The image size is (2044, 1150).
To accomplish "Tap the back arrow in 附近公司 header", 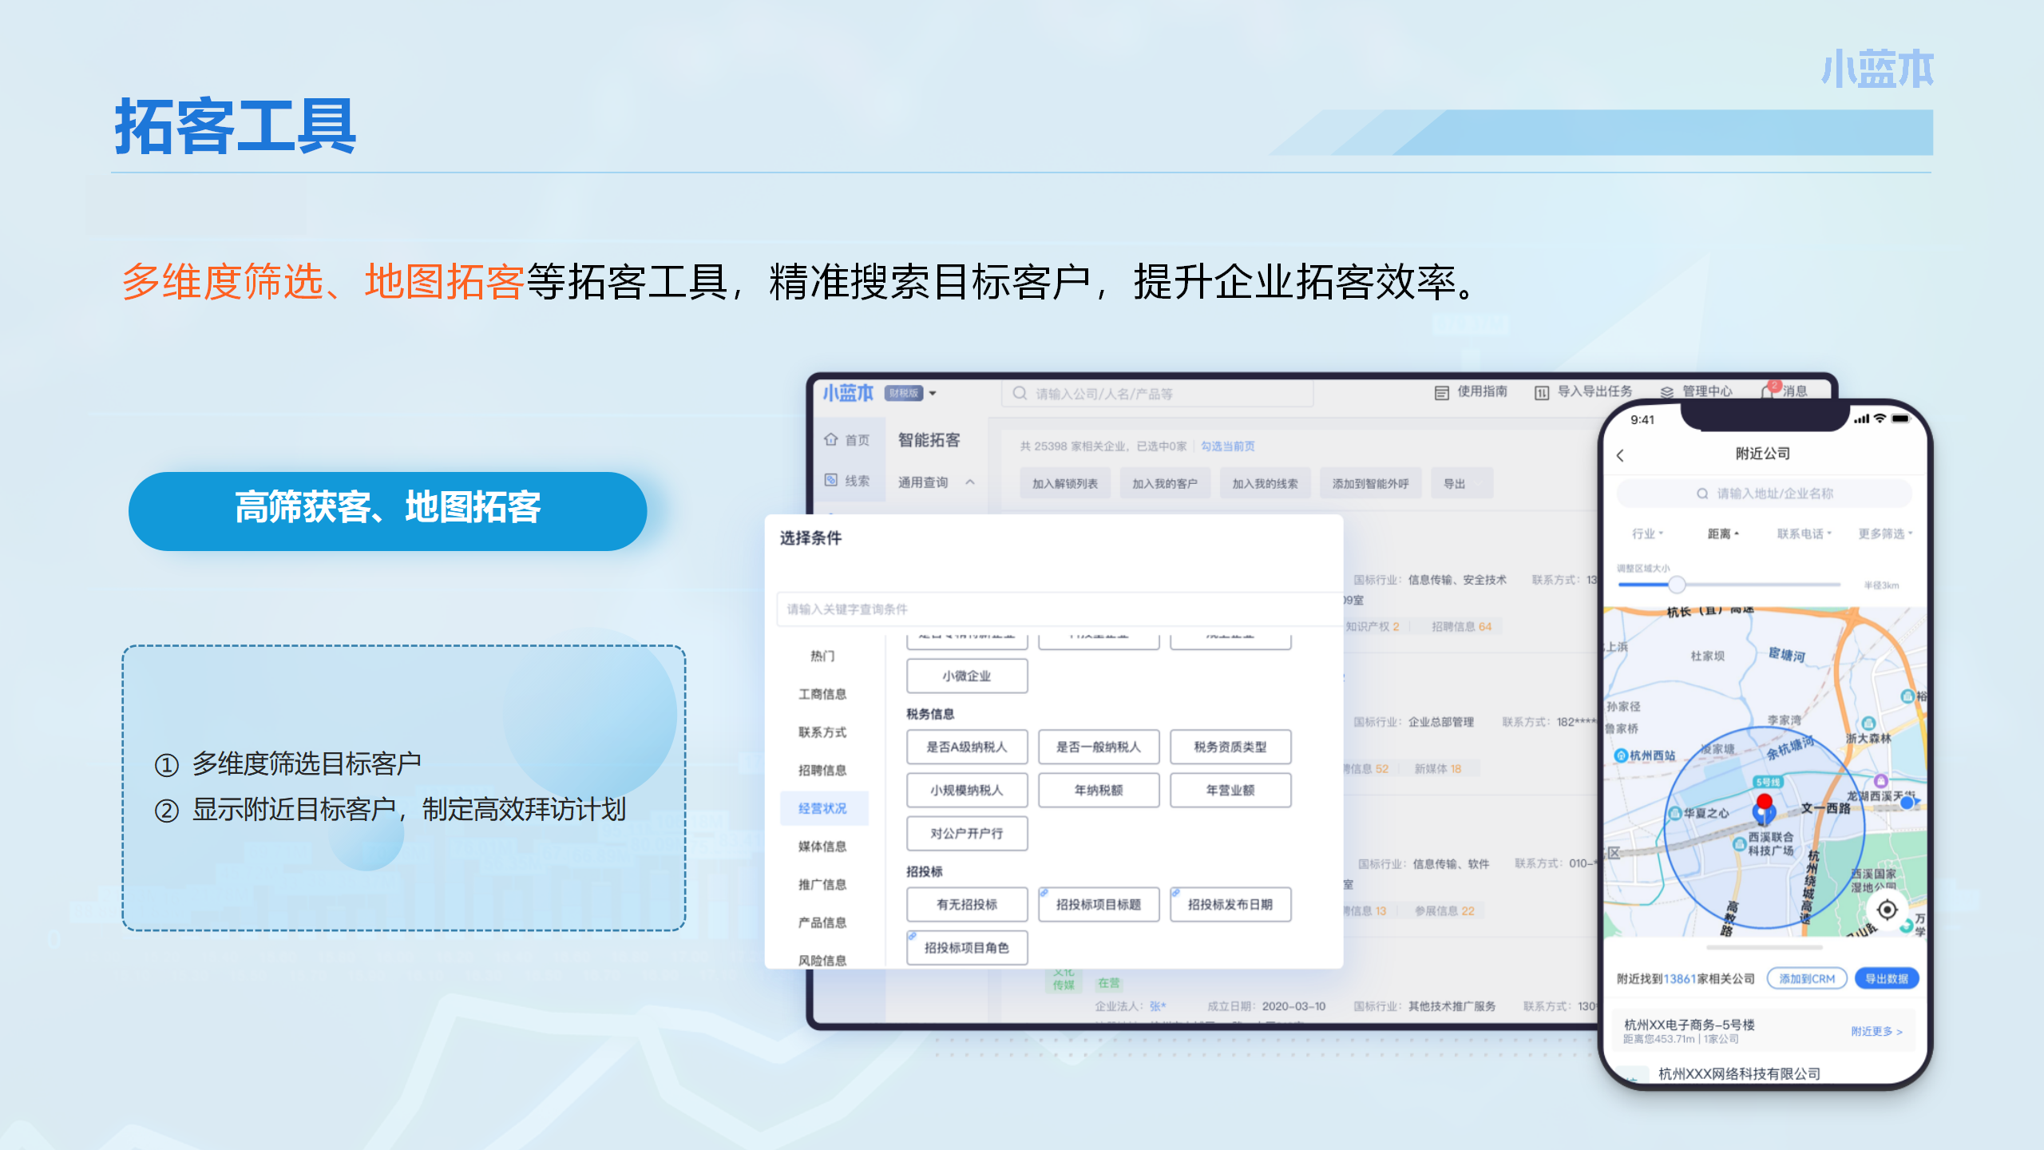I will tap(1620, 455).
